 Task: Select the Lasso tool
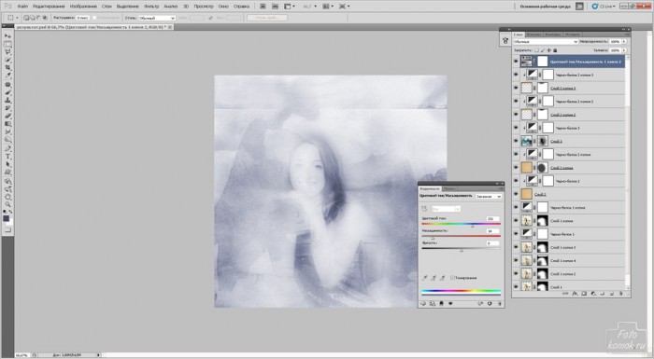[x=7, y=52]
